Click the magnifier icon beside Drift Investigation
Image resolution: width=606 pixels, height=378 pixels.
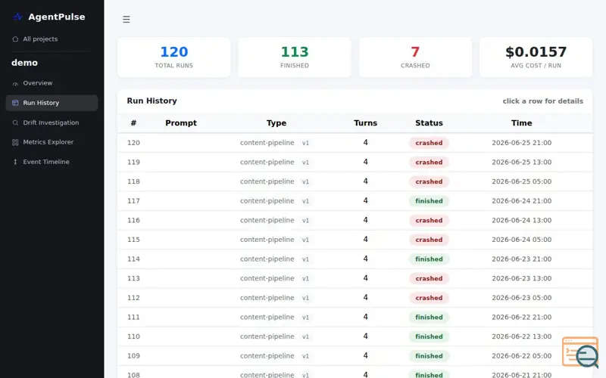[x=15, y=122]
